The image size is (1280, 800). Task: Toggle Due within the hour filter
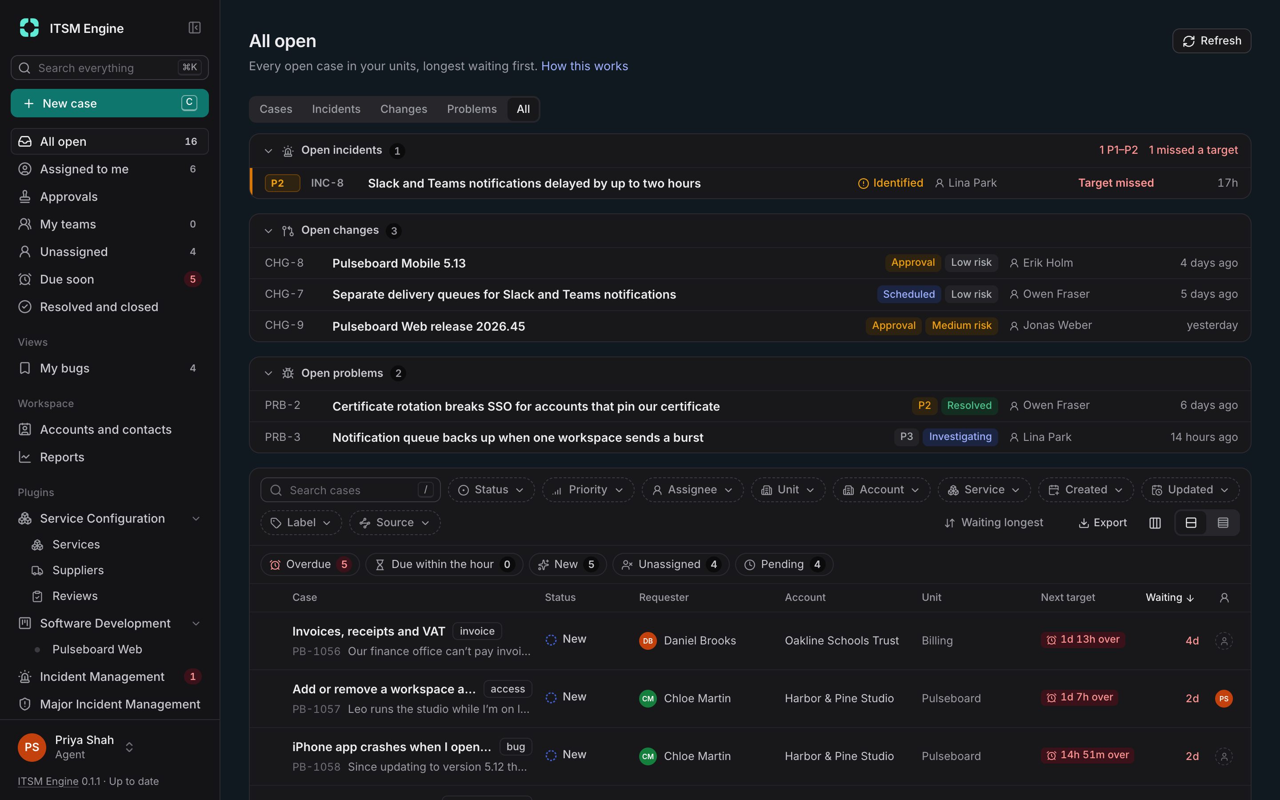[x=444, y=564]
